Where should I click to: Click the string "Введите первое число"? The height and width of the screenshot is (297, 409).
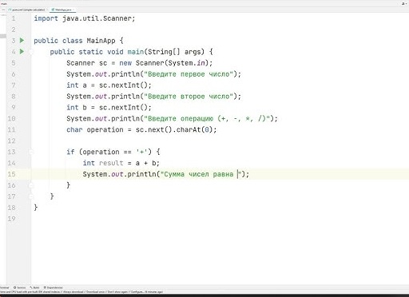pos(189,74)
